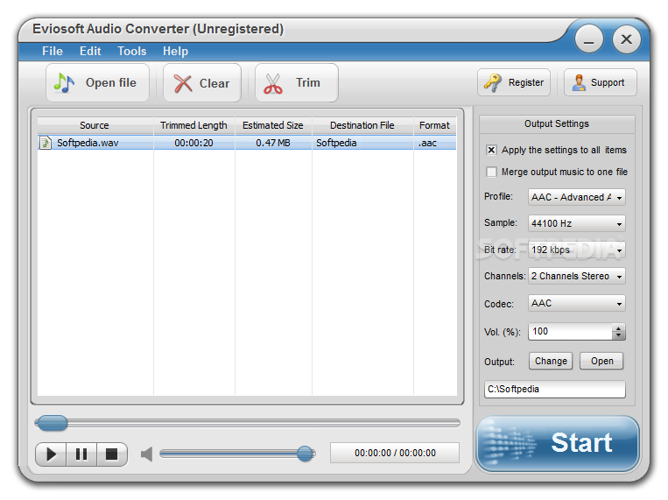
Task: Open Support with the person icon
Action: 601,82
